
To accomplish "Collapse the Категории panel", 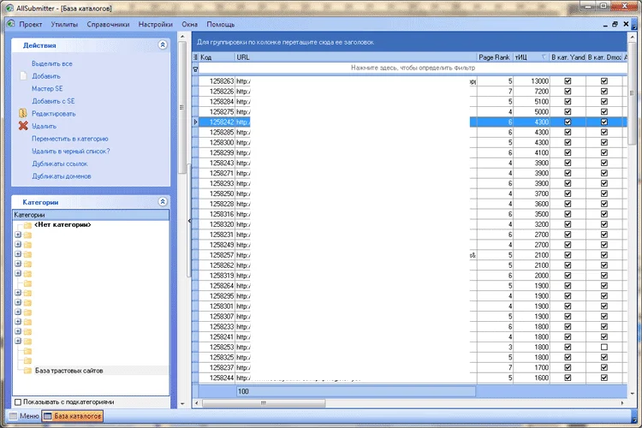I will click(x=163, y=202).
